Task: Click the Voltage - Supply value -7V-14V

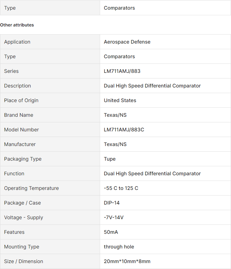Action: 114,217
